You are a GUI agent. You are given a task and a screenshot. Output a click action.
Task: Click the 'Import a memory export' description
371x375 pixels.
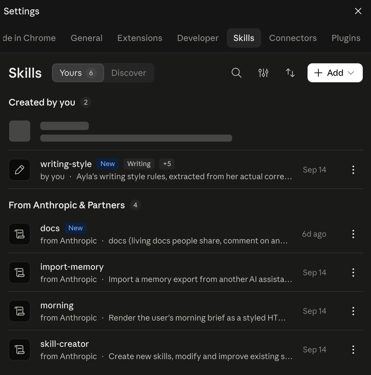click(200, 279)
